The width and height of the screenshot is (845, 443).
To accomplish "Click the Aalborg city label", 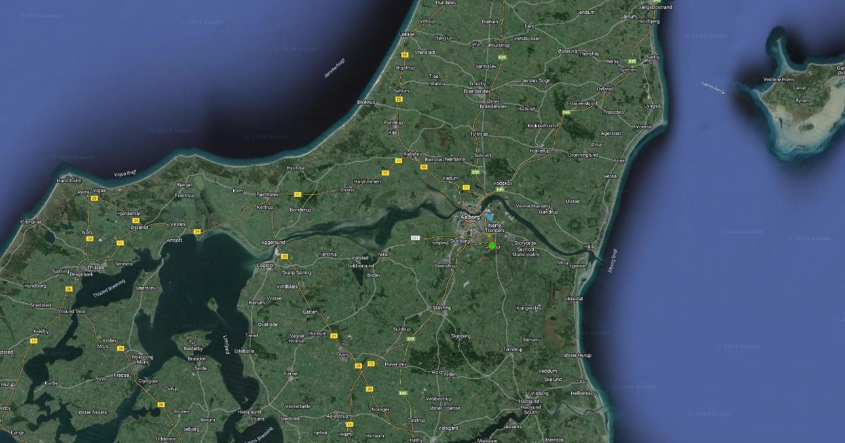I will pos(470,217).
